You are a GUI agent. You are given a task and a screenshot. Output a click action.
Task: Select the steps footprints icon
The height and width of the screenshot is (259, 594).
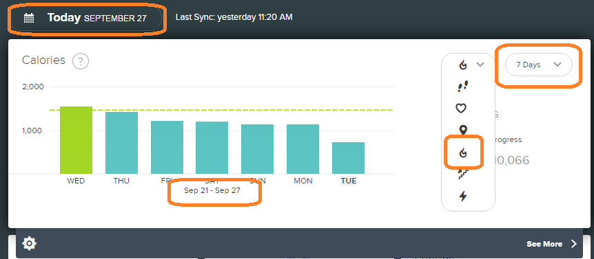[462, 87]
